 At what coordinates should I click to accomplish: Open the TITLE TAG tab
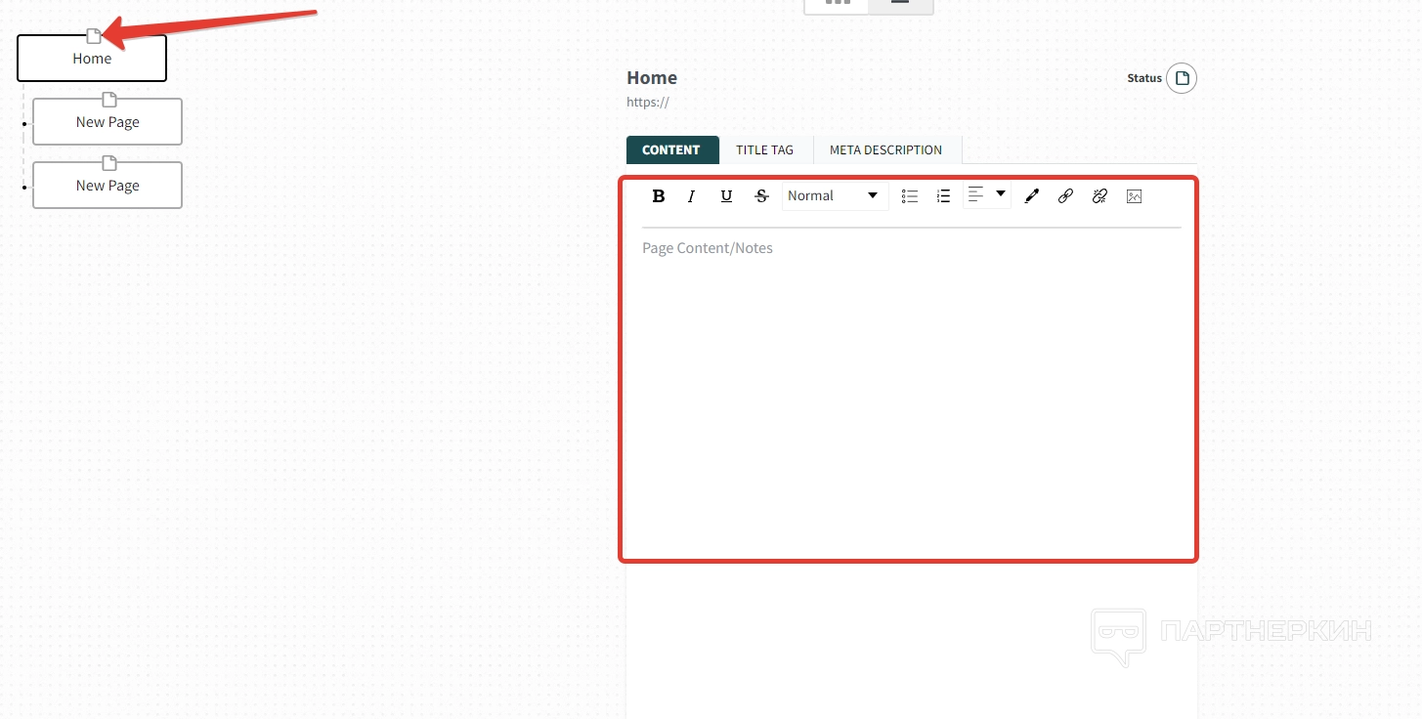click(765, 149)
